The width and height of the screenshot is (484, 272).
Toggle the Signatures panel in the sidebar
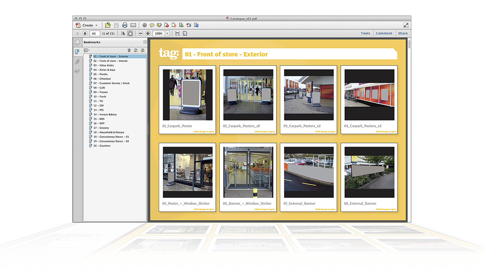coord(77,71)
